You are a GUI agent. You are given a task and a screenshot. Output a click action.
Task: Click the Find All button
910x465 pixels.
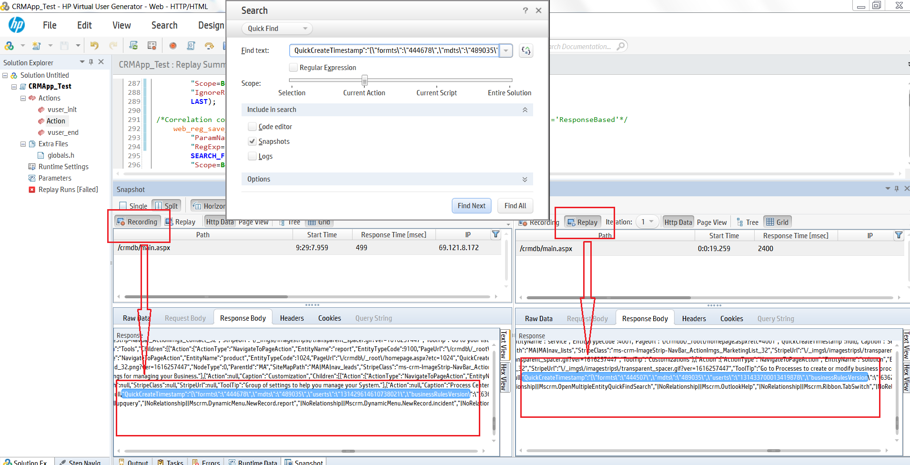point(516,206)
